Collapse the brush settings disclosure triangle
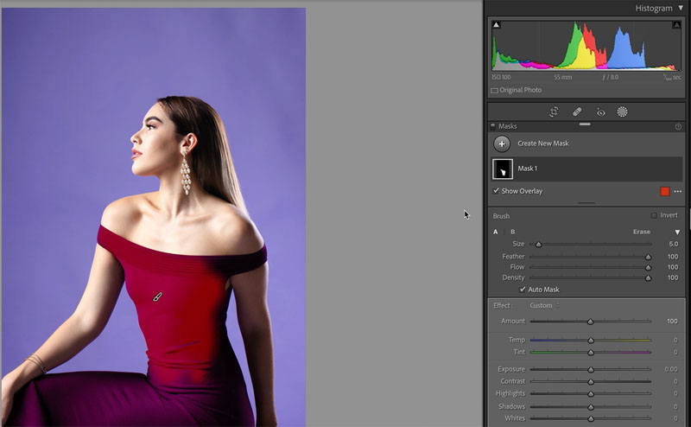691x427 pixels. click(677, 232)
